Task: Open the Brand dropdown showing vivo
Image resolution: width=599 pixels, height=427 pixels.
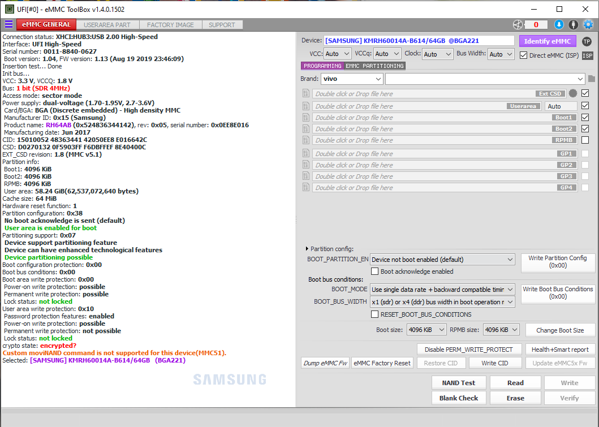Action: [352, 79]
